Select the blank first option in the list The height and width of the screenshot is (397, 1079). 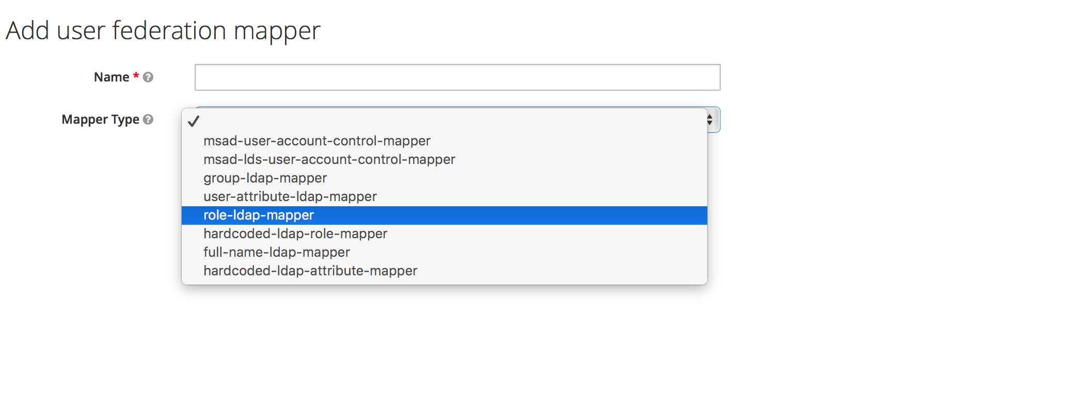[x=444, y=122]
